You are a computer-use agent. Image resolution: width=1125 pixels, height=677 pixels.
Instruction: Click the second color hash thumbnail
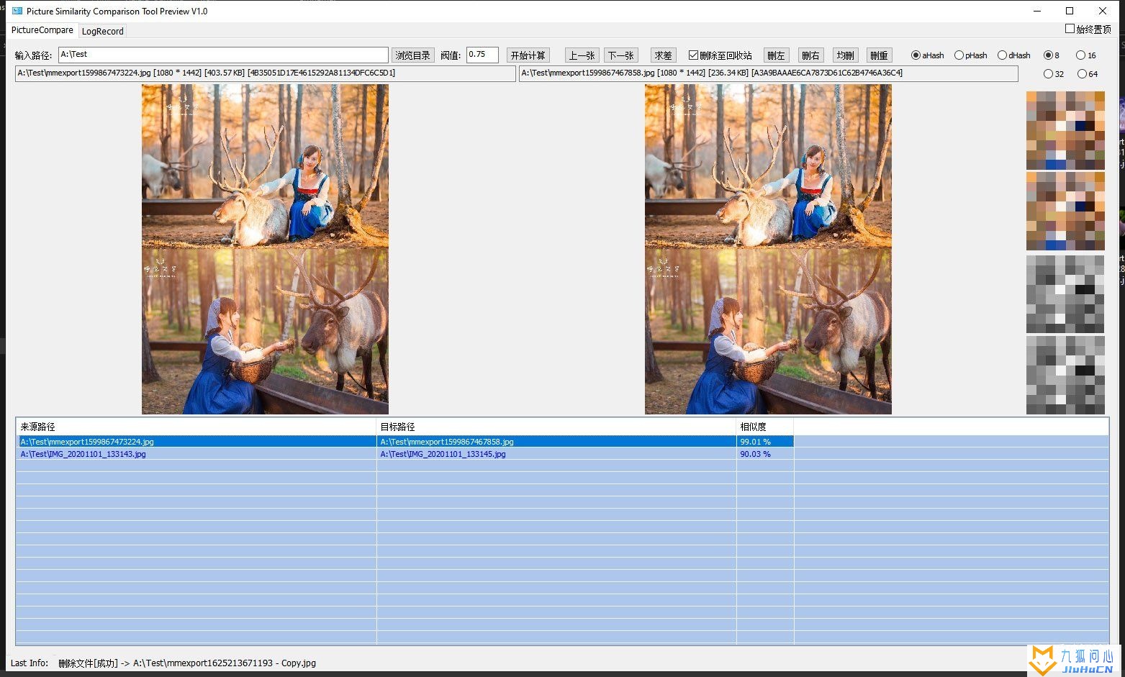1065,211
